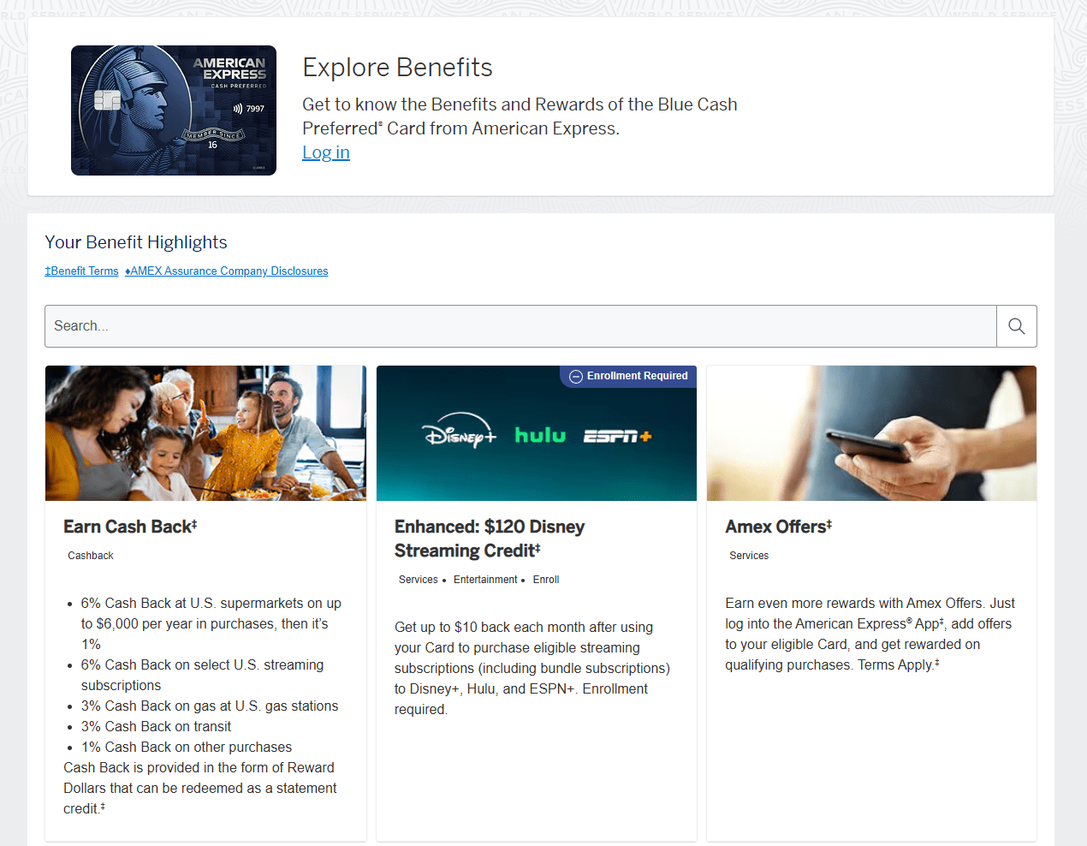Select the Enroll tag
This screenshot has width=1087, height=846.
546,580
